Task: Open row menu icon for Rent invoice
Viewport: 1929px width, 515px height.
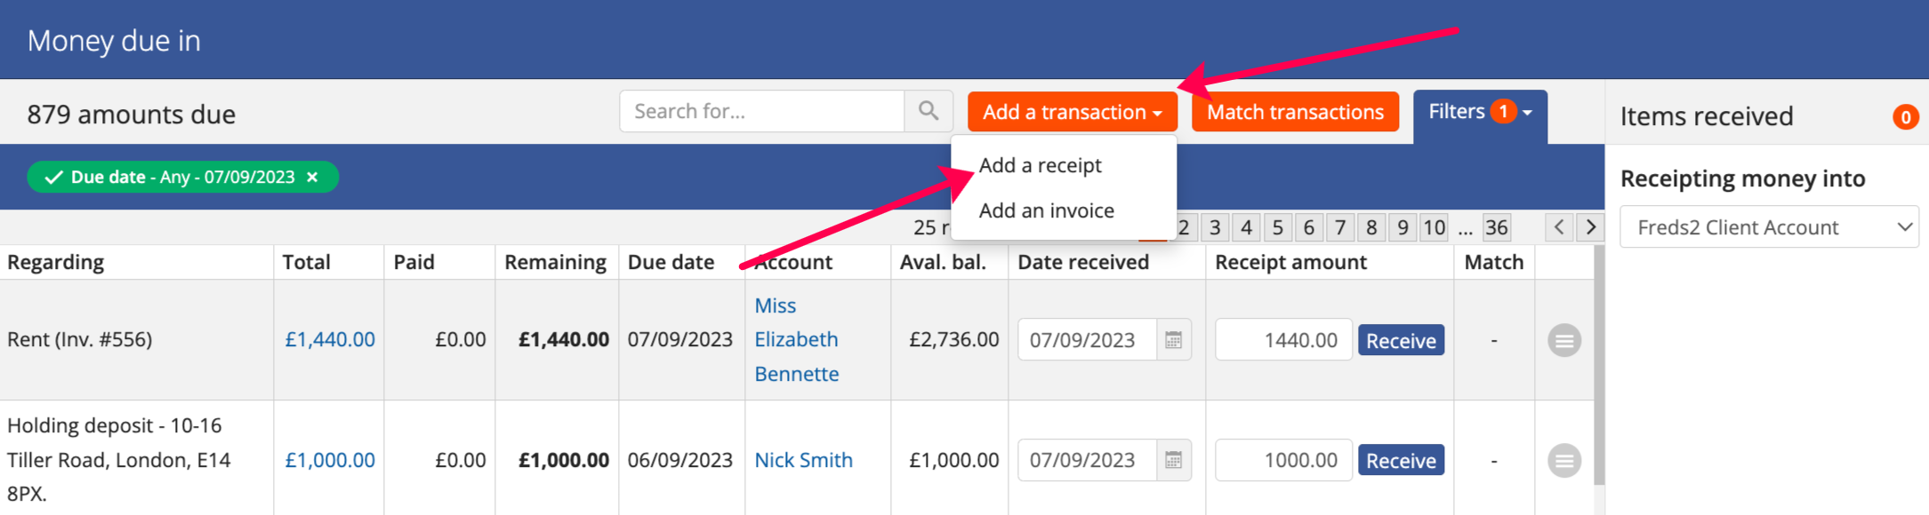Action: pos(1564,340)
